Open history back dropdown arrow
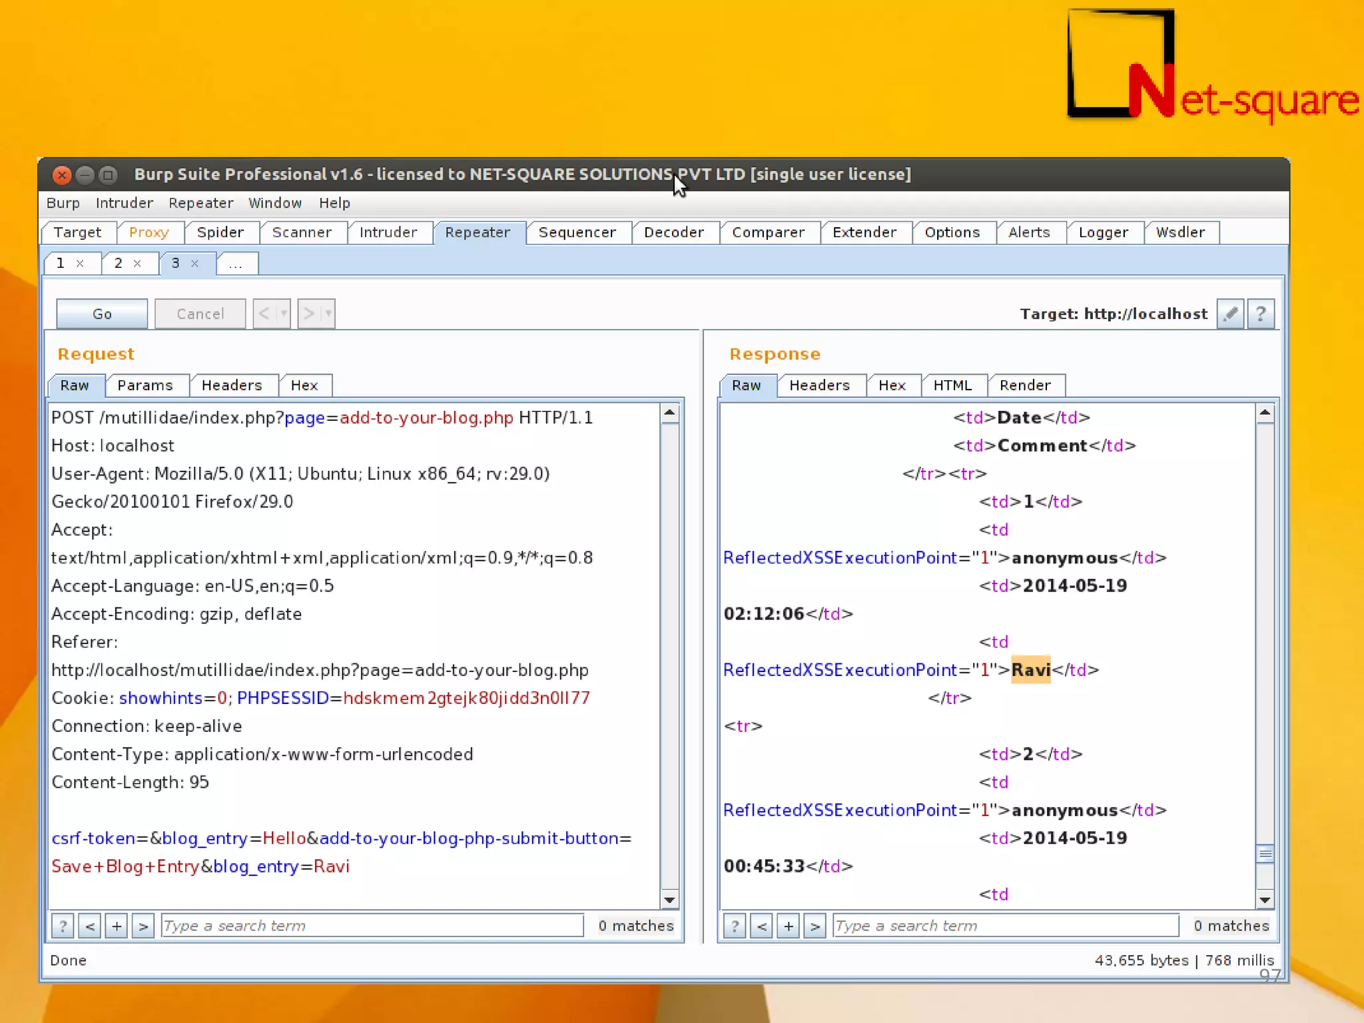The width and height of the screenshot is (1364, 1023). pyautogui.click(x=284, y=313)
